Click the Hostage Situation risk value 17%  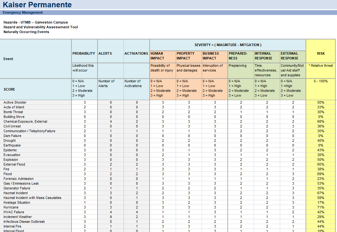tap(321, 202)
